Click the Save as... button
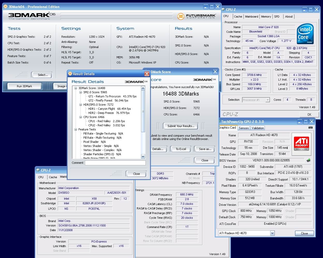The height and width of the screenshot is (258, 323). (x=205, y=149)
